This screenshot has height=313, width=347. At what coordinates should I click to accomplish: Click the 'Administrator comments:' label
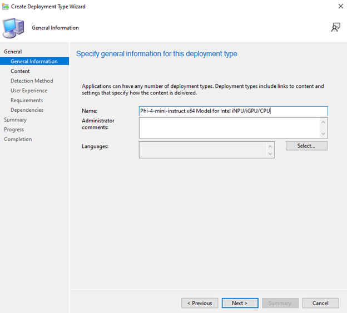(98, 124)
